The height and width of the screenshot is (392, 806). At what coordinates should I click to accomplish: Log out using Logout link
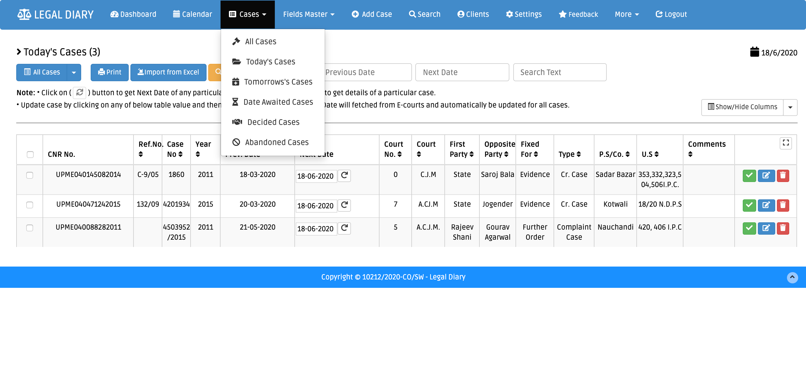pos(671,14)
